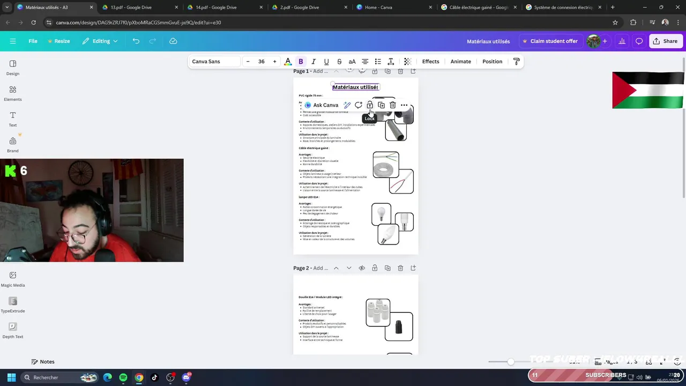The width and height of the screenshot is (686, 386).
Task: Open text Effects
Action: [430, 62]
